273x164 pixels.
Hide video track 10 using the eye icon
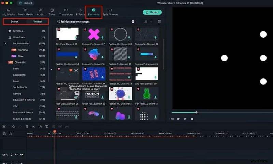21,155
